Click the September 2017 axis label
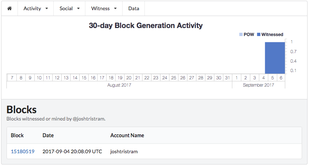Screen dimensions: 309x166 coord(258,85)
